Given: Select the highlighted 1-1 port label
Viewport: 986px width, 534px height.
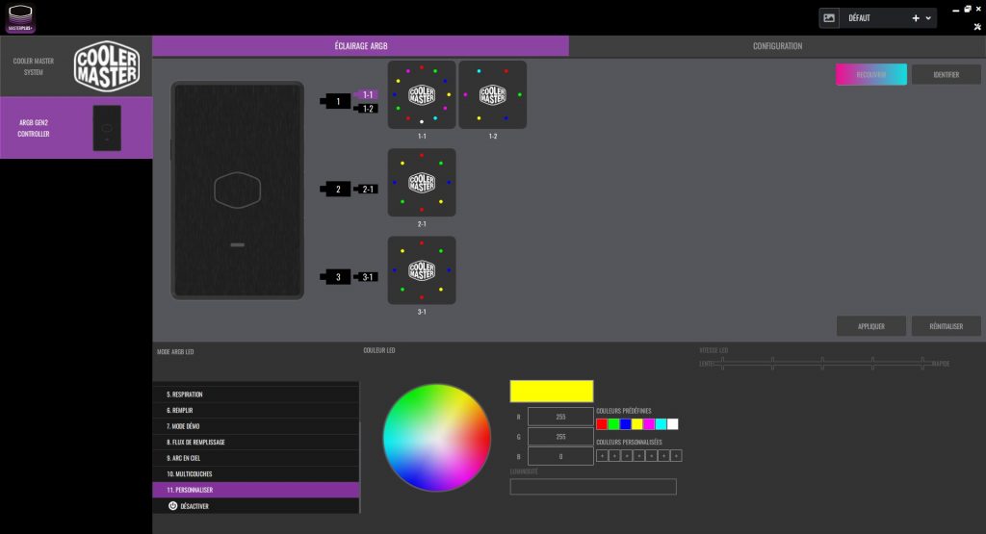Looking at the screenshot, I should [x=367, y=95].
